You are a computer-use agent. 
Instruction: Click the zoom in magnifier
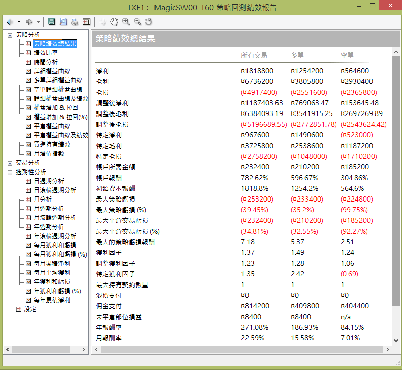(126, 22)
